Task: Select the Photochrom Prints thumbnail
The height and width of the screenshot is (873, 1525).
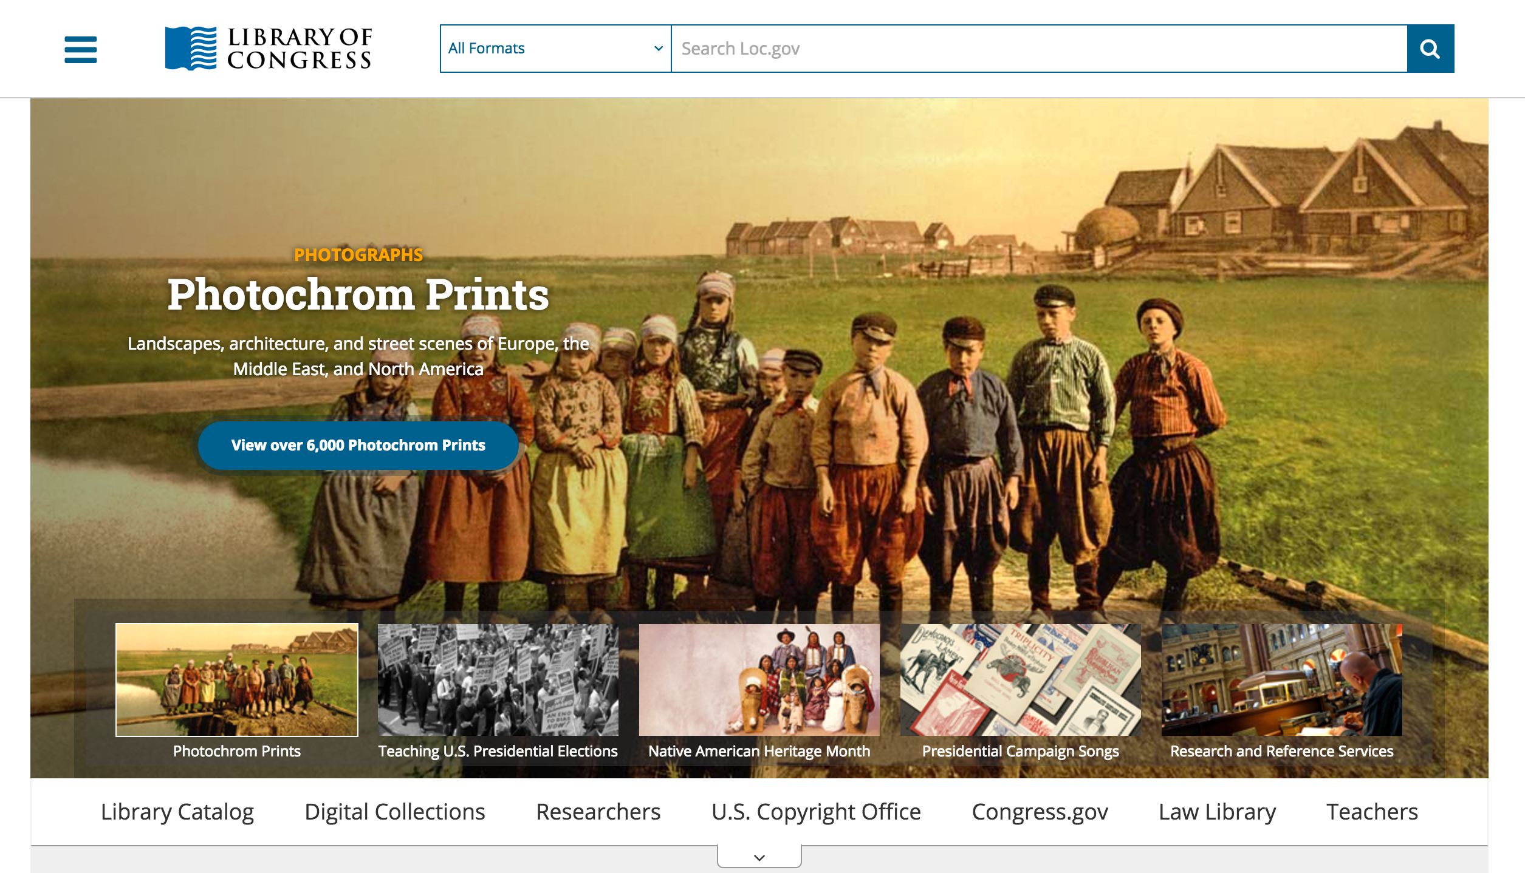Action: [x=236, y=679]
